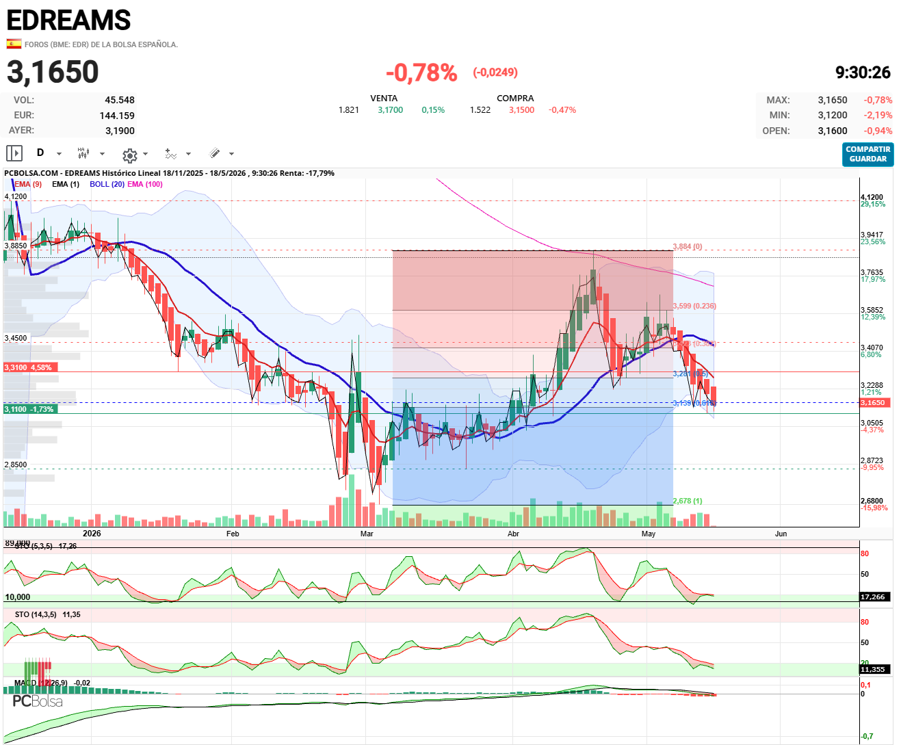
Task: Click the red 3,3100 4,58% price level tag
Action: pos(31,367)
